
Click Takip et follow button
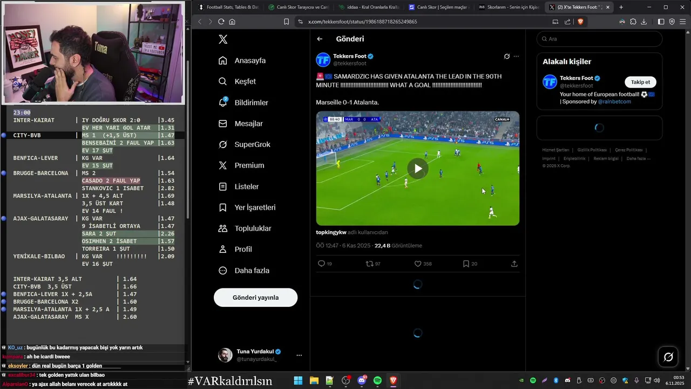point(640,82)
